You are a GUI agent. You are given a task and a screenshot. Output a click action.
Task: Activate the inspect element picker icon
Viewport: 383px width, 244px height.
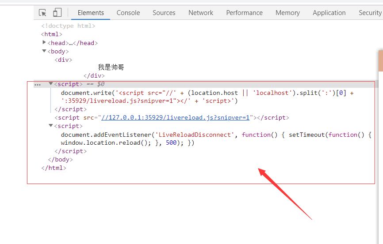tap(42, 13)
